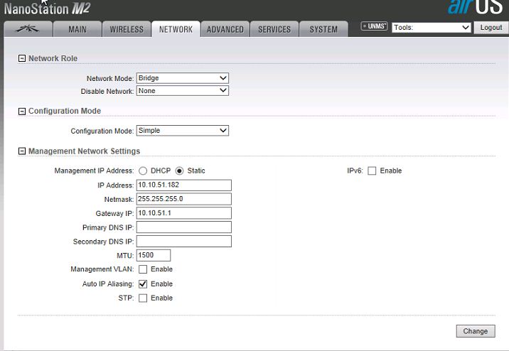
Task: Switch to the WIRELESS tab
Action: pyautogui.click(x=127, y=29)
